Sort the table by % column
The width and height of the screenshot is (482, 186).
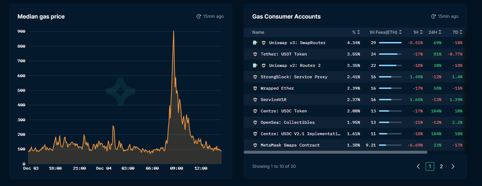[356, 32]
